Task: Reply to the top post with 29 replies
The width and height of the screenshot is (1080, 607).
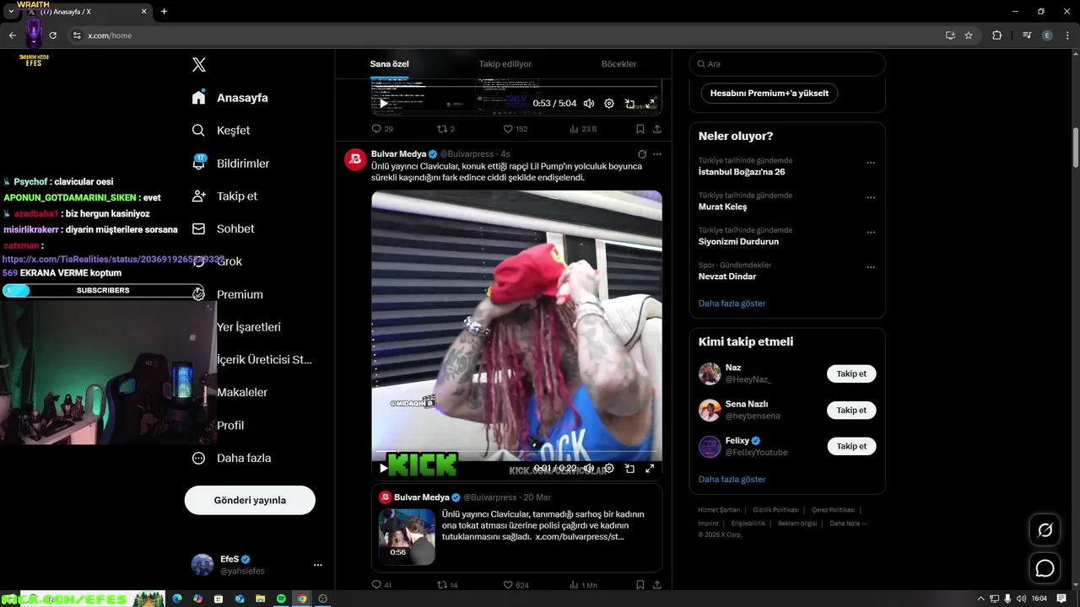Action: [382, 129]
